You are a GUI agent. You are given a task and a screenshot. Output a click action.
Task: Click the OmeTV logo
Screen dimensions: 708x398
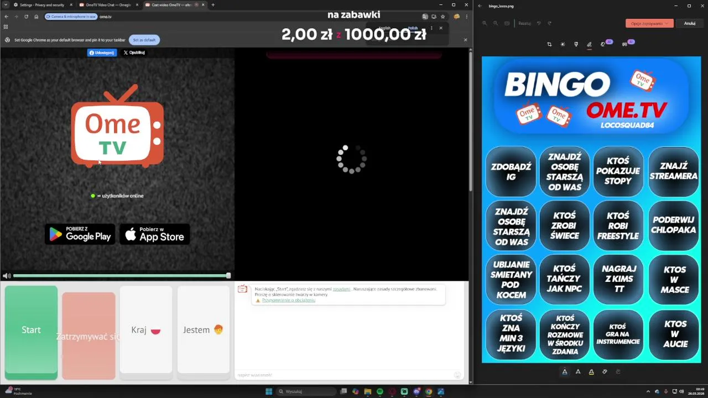117,126
